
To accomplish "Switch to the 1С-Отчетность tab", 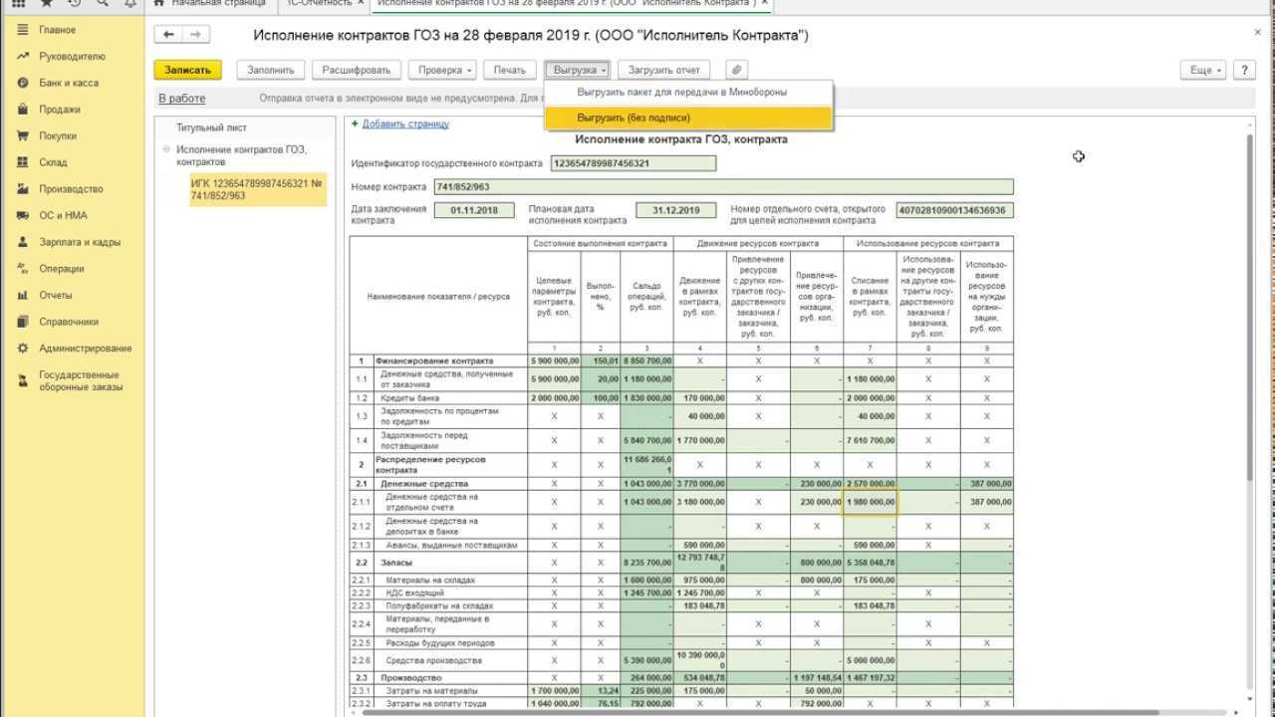I will click(x=319, y=4).
